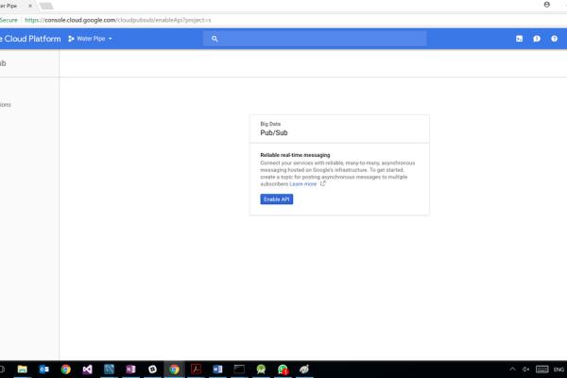Open the first Chrome icon next to Outlook
This screenshot has height=378, width=567.
[x=66, y=369]
